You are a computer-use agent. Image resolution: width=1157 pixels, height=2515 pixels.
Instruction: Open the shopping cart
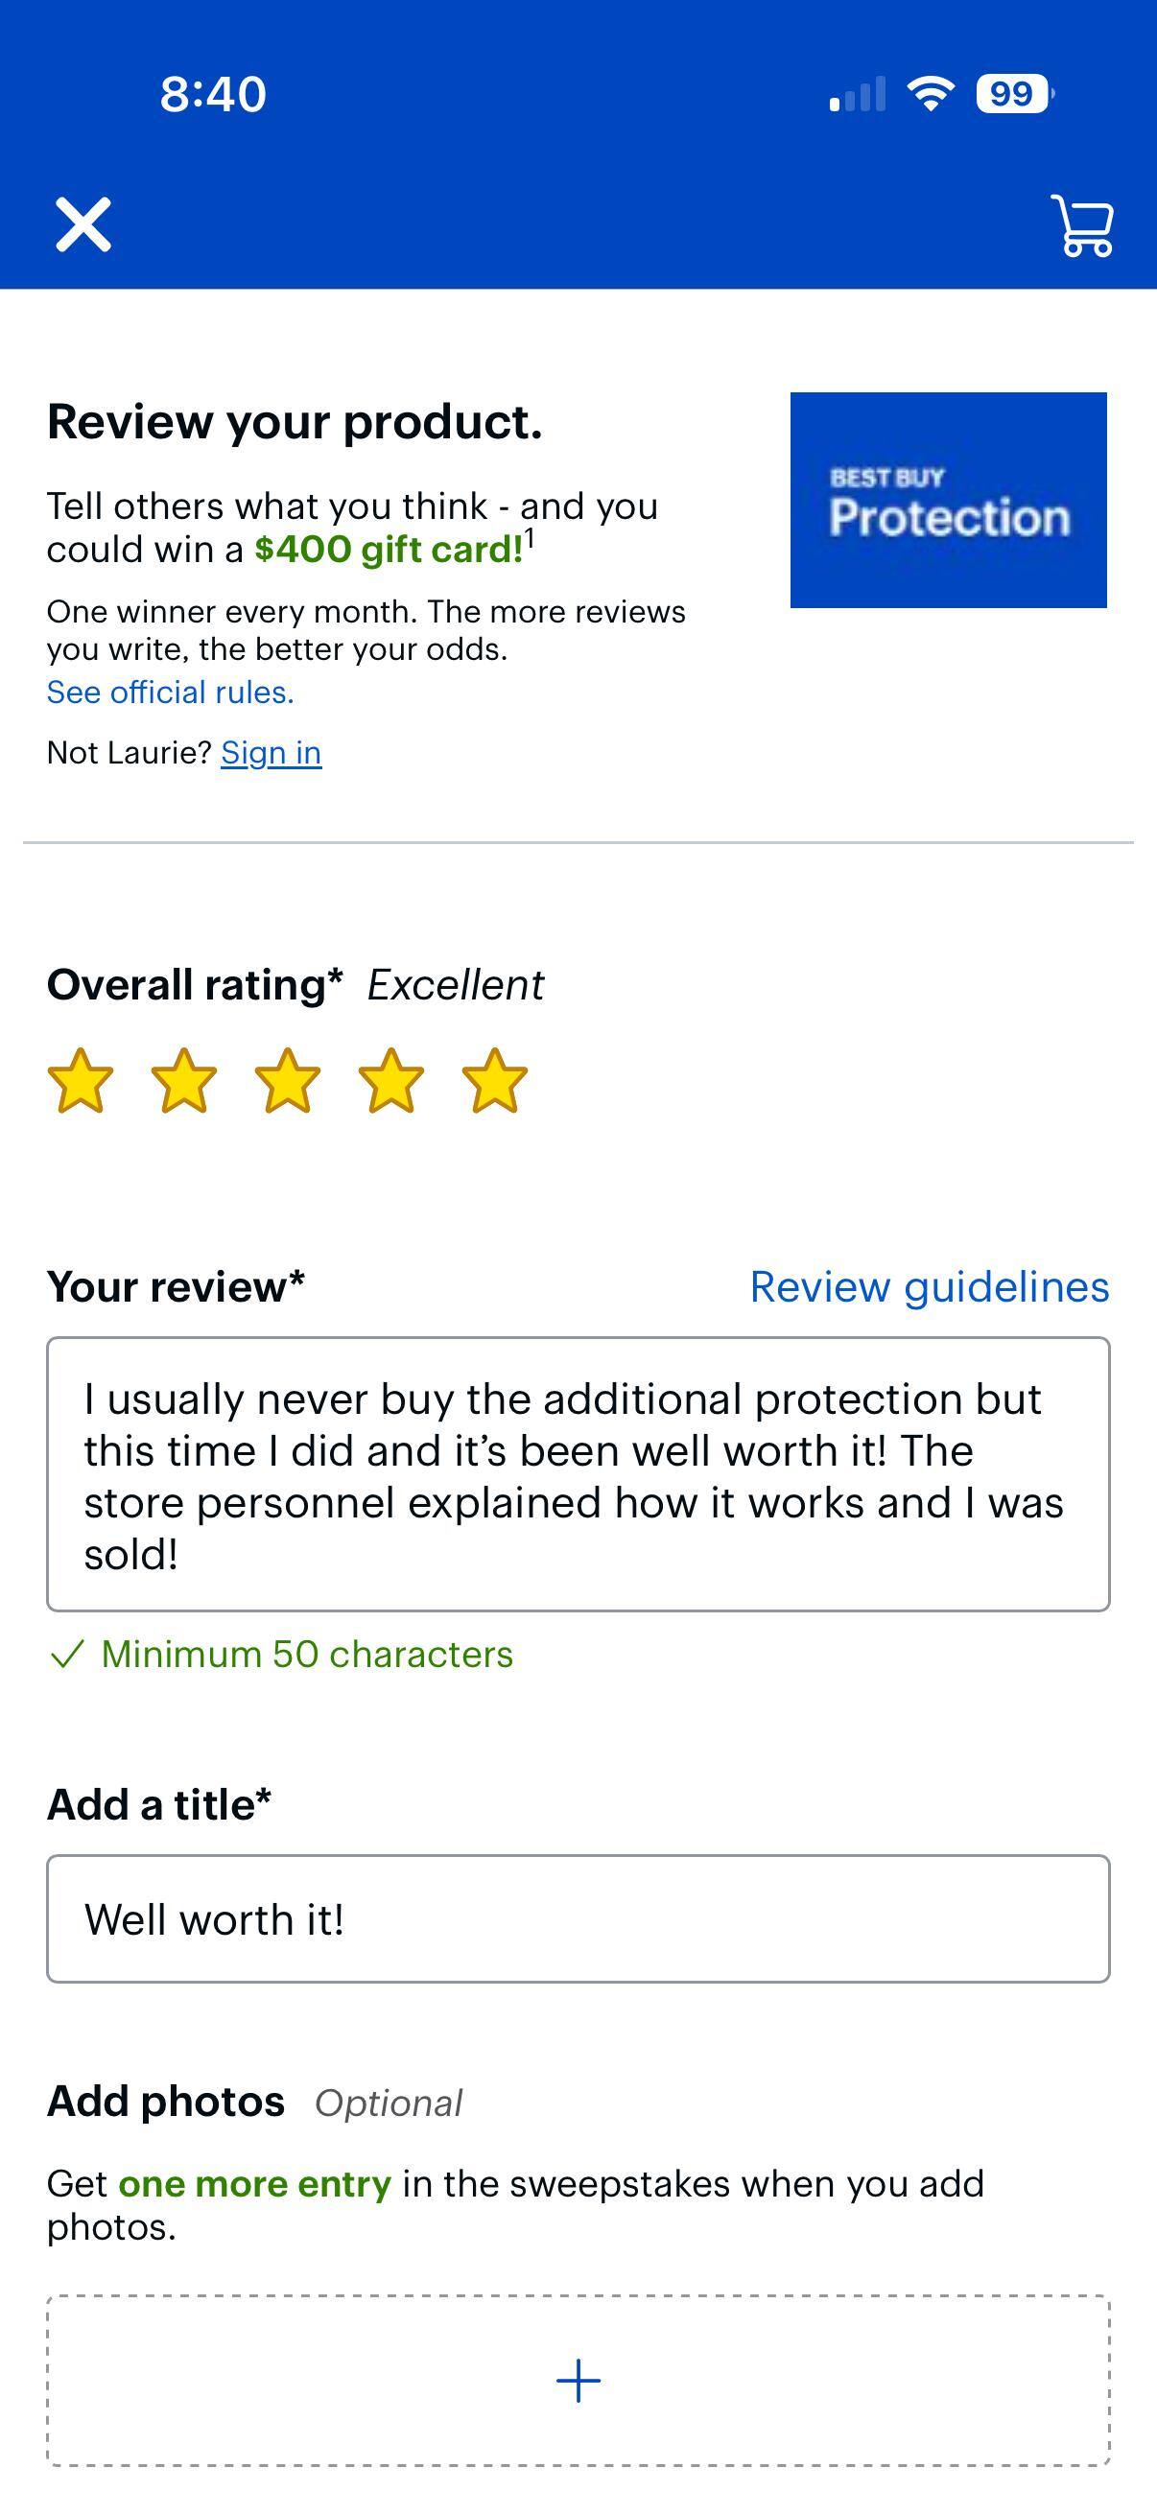click(1082, 226)
